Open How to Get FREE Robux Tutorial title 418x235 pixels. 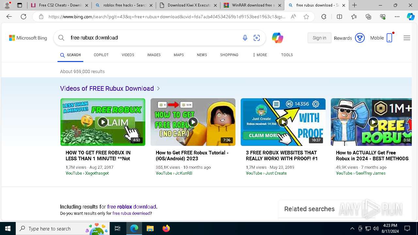[x=192, y=156]
